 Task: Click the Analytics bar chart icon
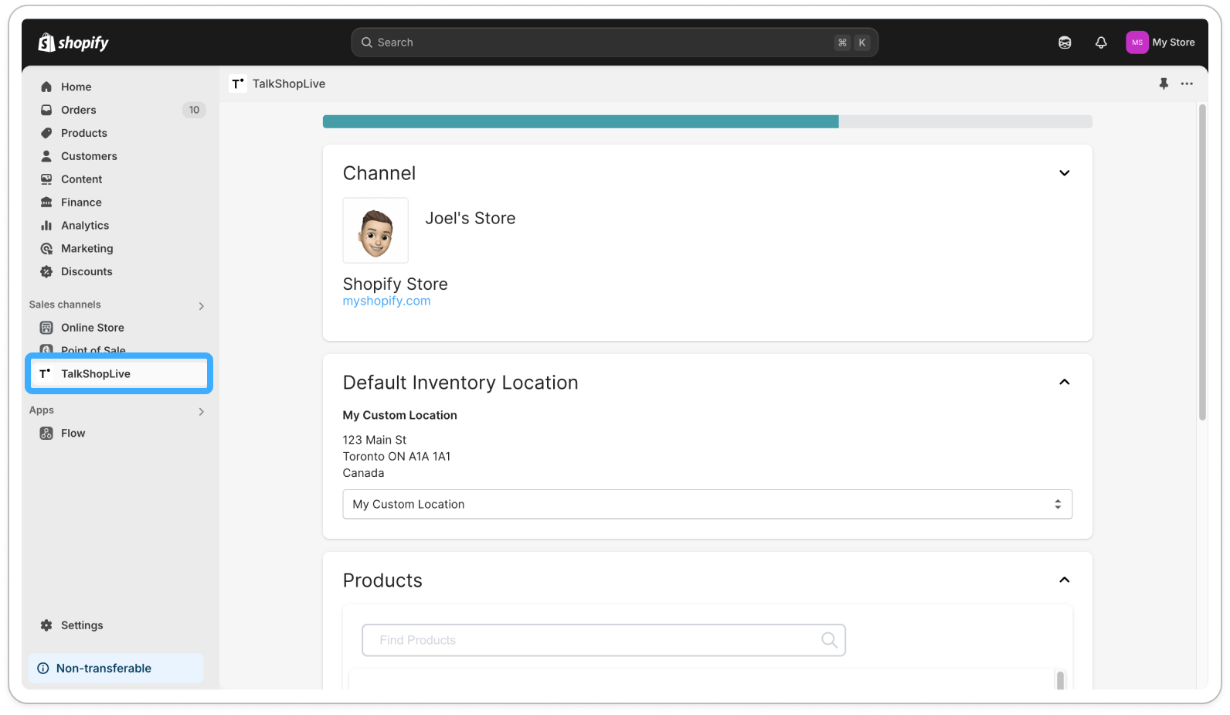(x=46, y=226)
